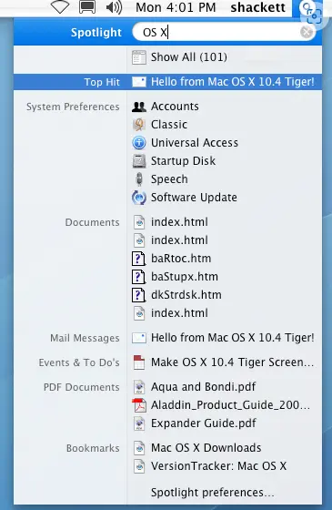
Task: Open Mac OS X Downloads bookmark
Action: coord(206,448)
